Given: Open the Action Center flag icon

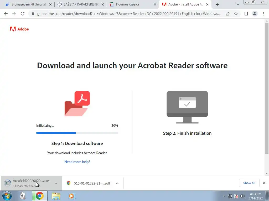Looking at the screenshot, I should 236,196.
